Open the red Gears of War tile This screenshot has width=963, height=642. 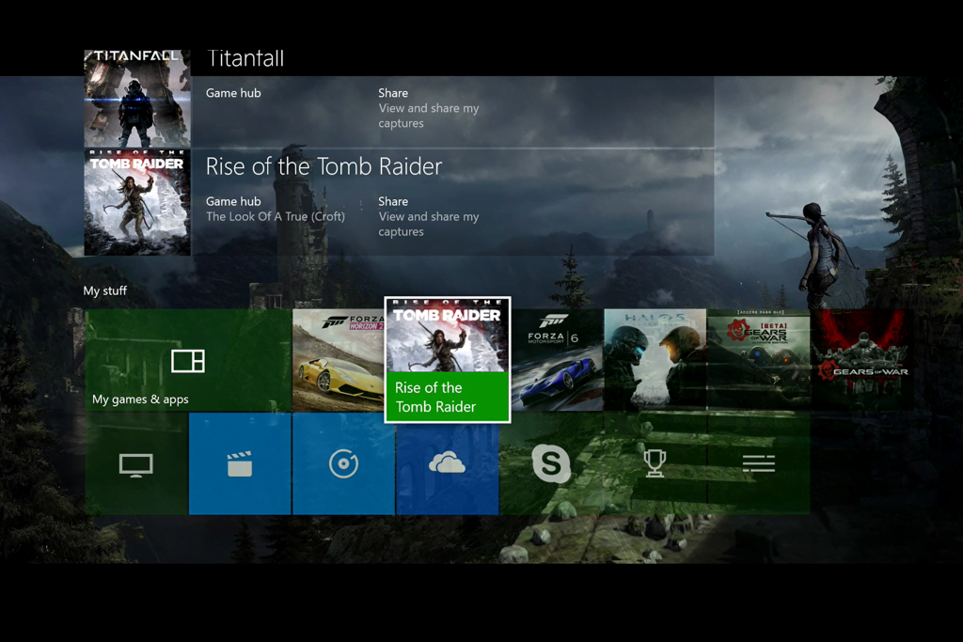862,360
